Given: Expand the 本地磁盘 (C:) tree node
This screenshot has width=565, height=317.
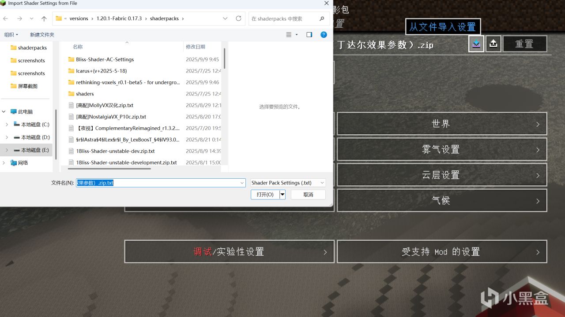Looking at the screenshot, I should (7, 125).
